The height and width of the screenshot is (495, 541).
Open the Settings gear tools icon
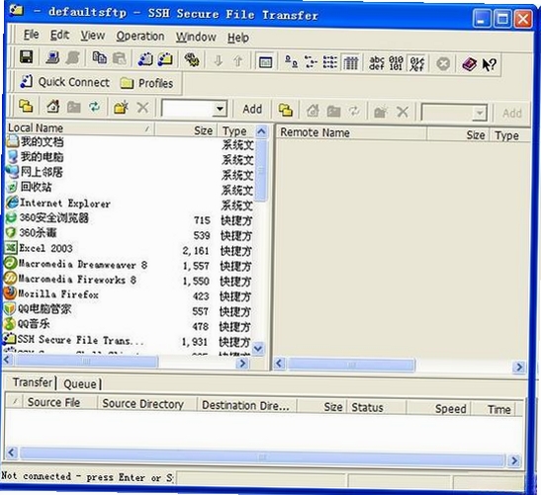tap(192, 60)
